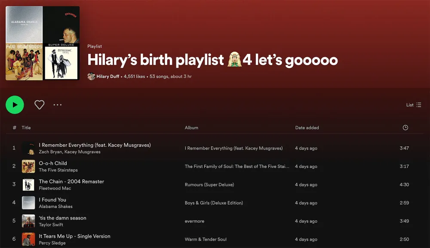The image size is (430, 248).
Task: Click the duration clock icon in column header
Action: click(x=405, y=127)
